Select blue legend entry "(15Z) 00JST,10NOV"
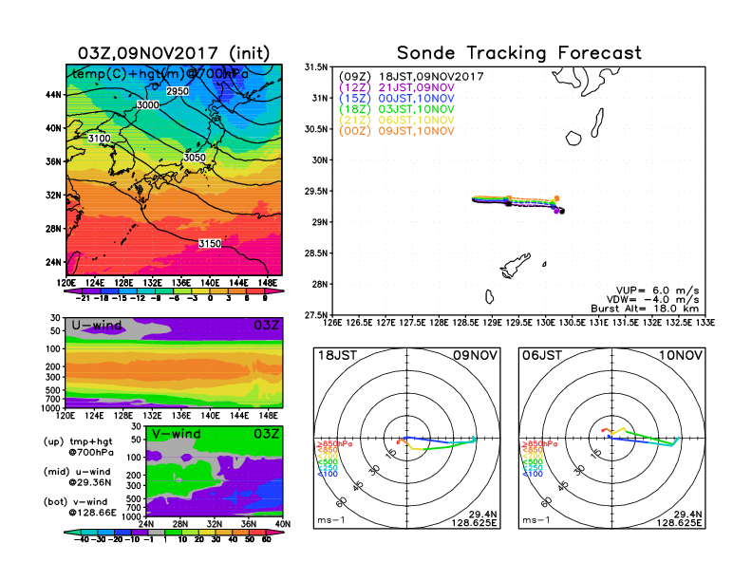The image size is (752, 581). coord(396,99)
